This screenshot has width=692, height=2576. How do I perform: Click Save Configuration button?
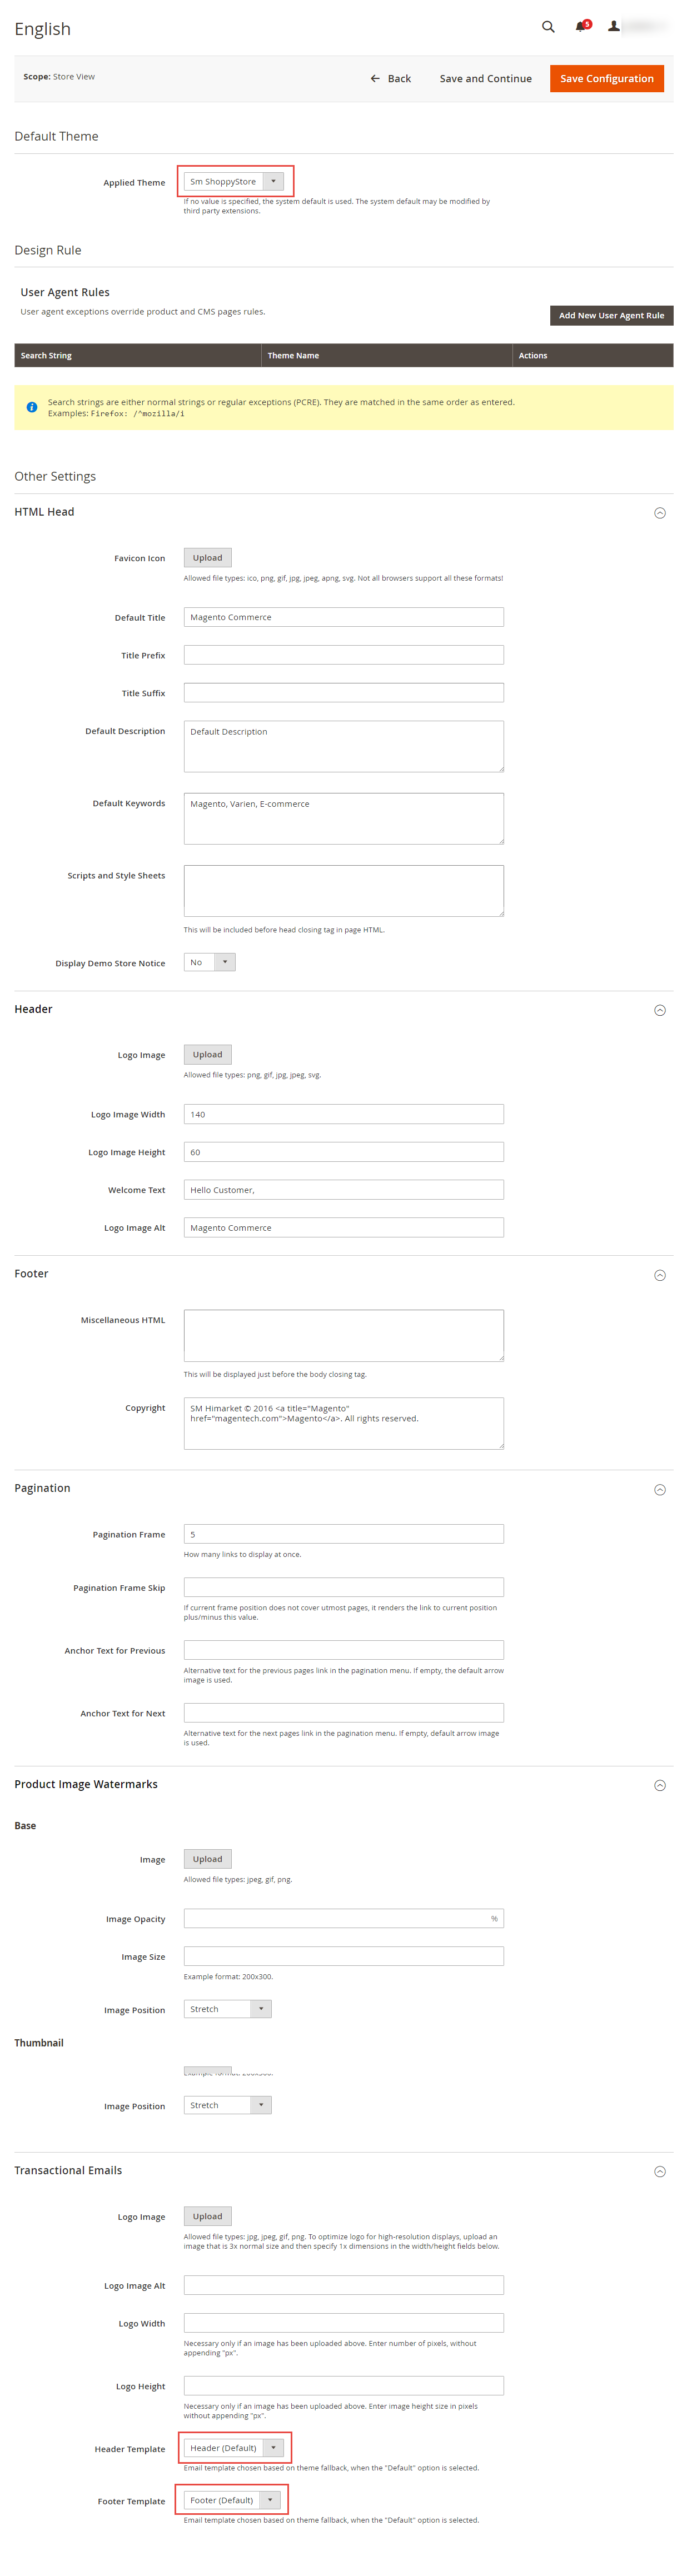(606, 79)
